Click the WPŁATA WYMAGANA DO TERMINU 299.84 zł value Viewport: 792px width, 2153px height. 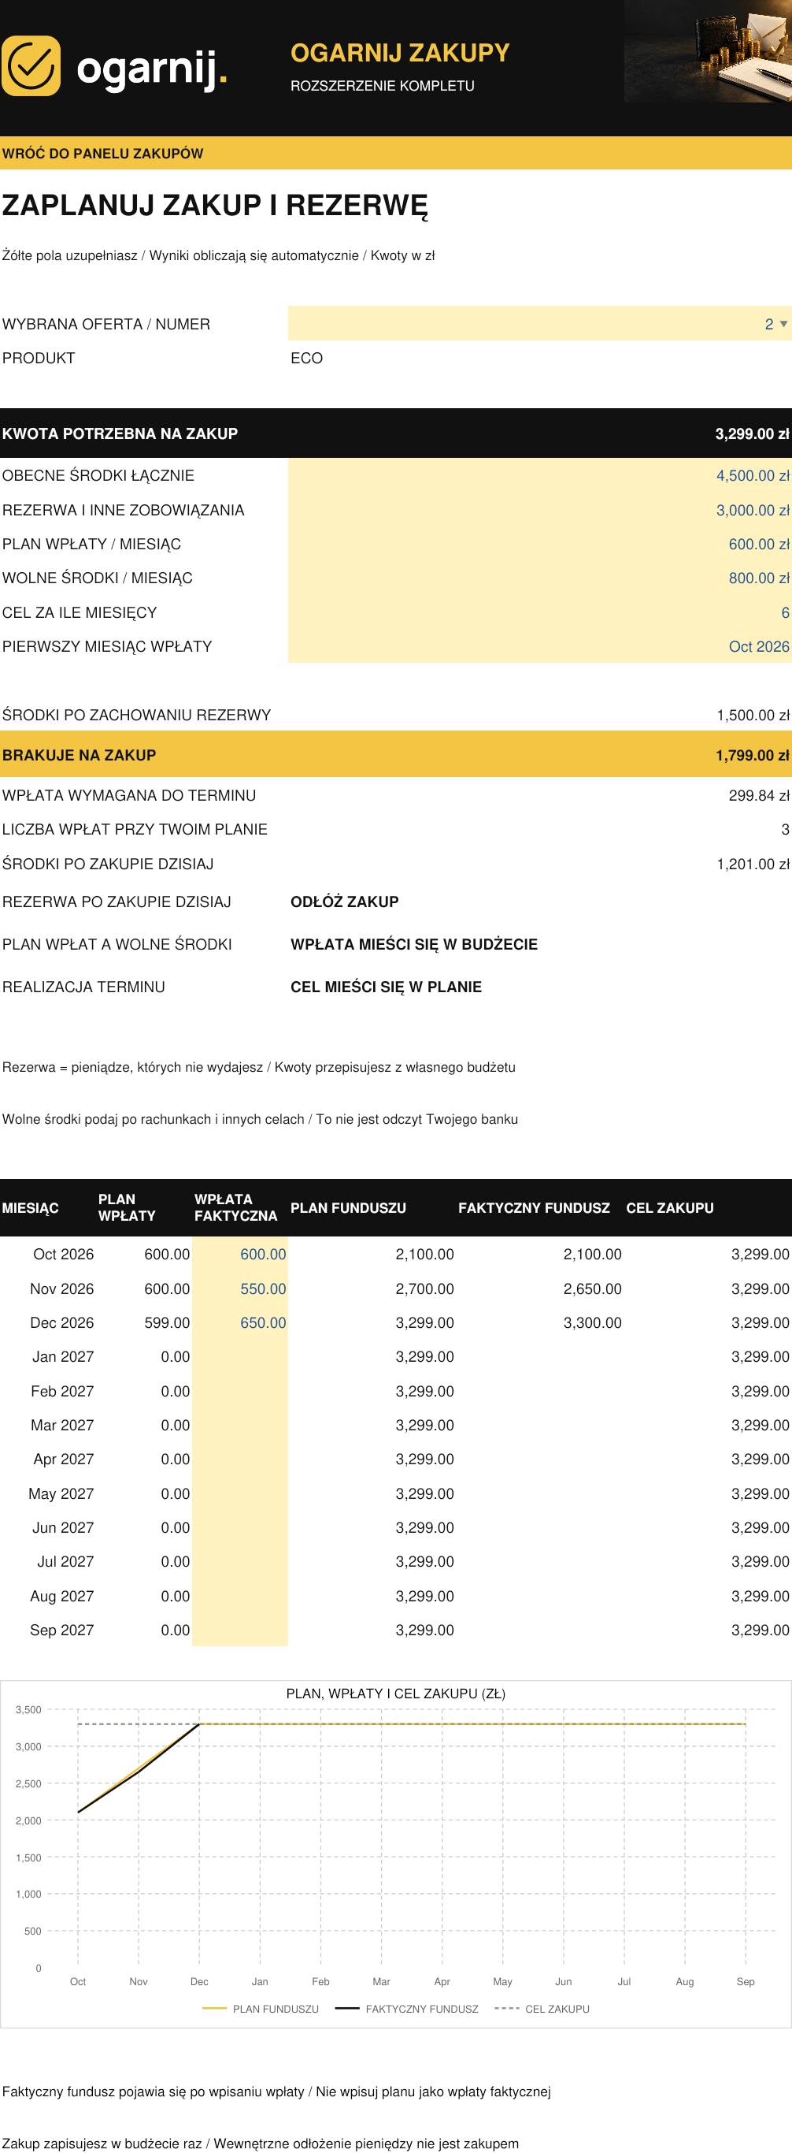pos(759,796)
